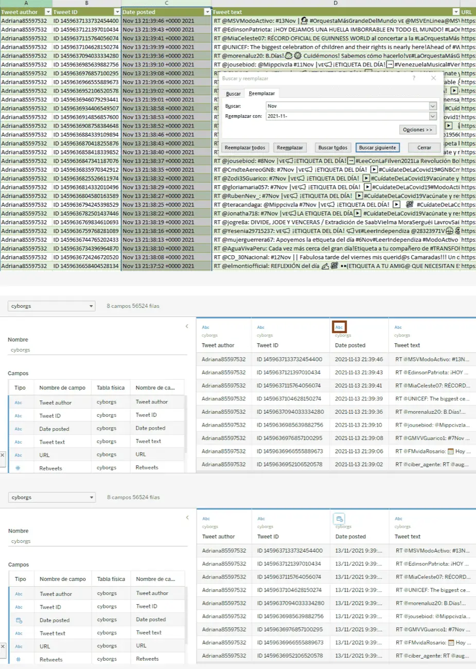Click the highlighted Abc type icon above Date posted
Screen dimensions: 476x669
pyautogui.click(x=339, y=327)
